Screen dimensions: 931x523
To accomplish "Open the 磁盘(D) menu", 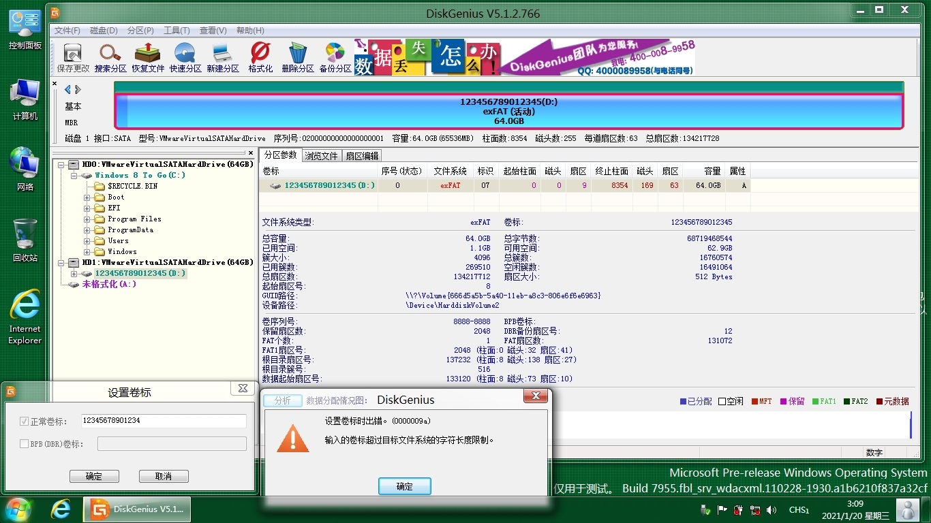I will point(104,31).
